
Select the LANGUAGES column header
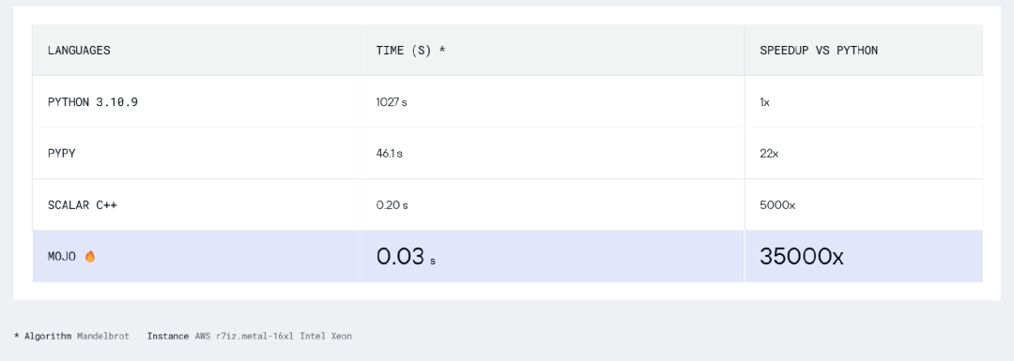(79, 51)
